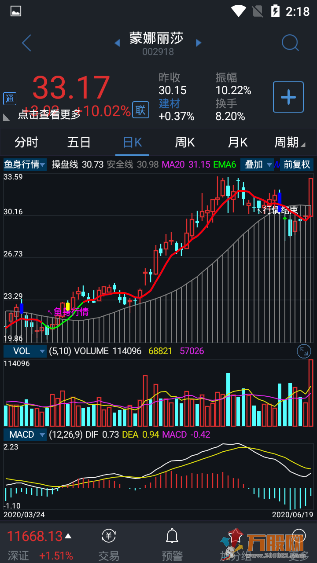317x563 pixels.
Task: Tap 点击查看更多 to see more
Action: point(49,114)
